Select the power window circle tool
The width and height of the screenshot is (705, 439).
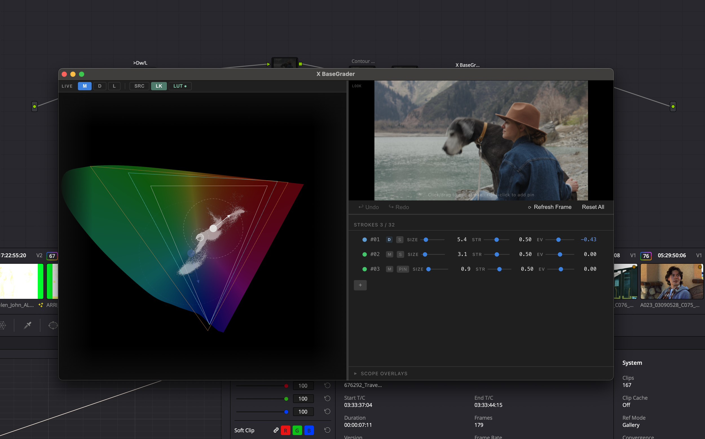pos(53,325)
